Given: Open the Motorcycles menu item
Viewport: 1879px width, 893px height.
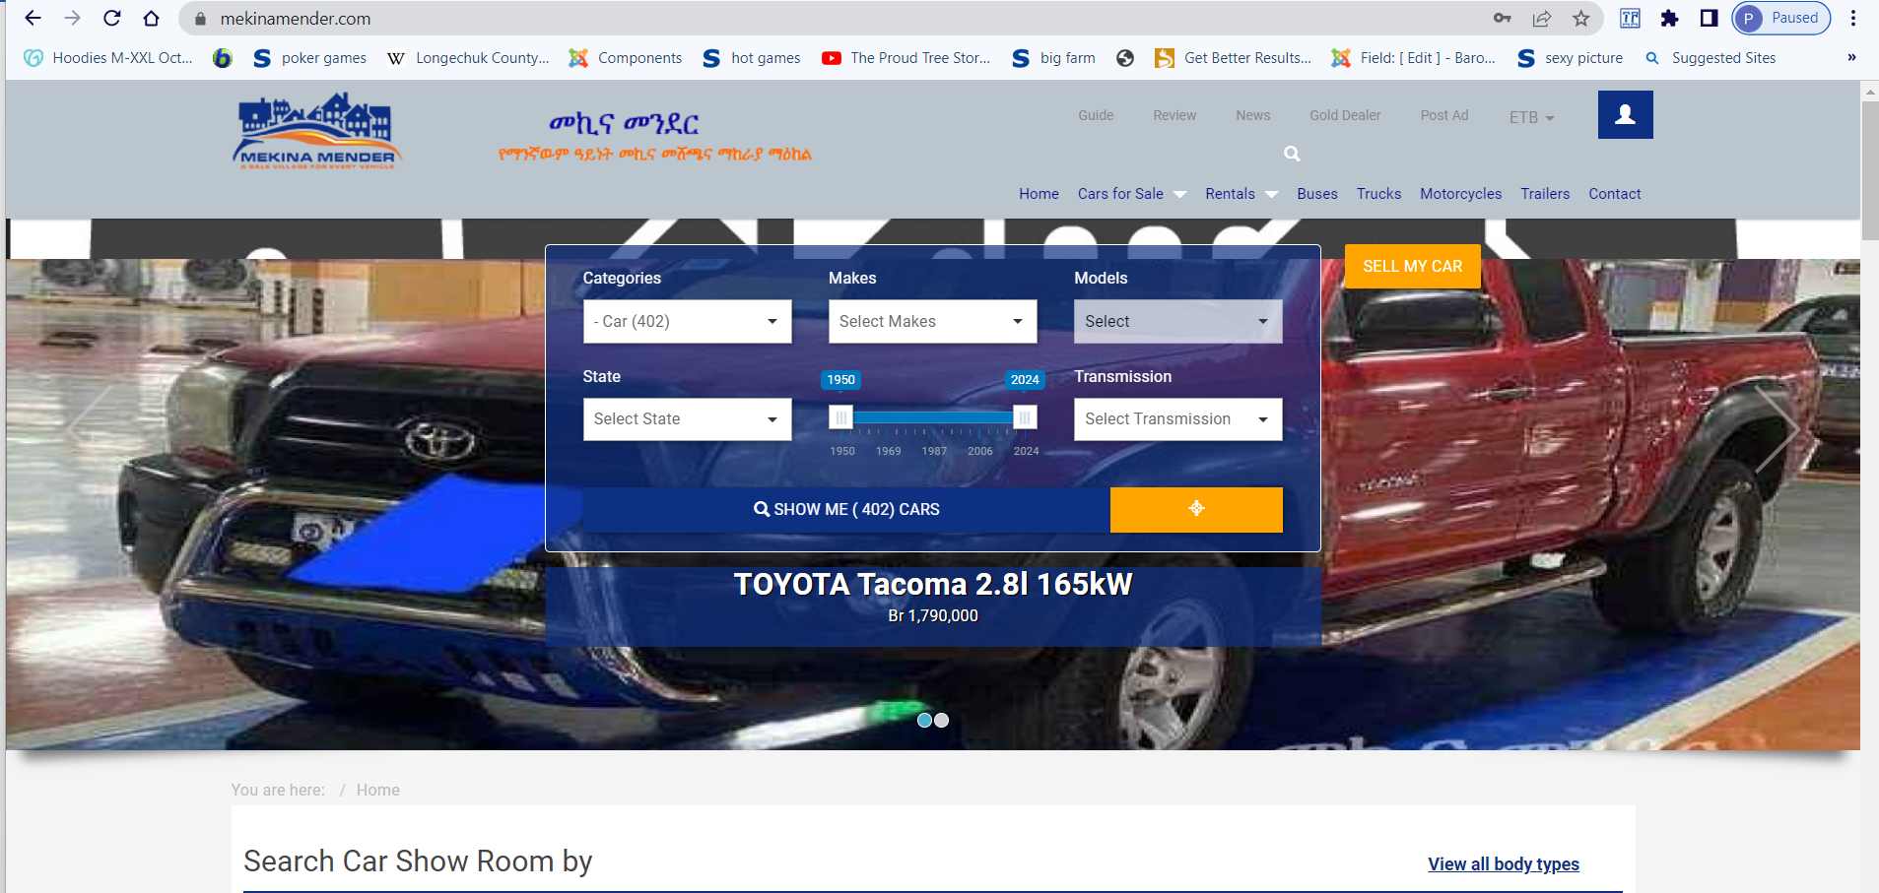Looking at the screenshot, I should tap(1460, 194).
